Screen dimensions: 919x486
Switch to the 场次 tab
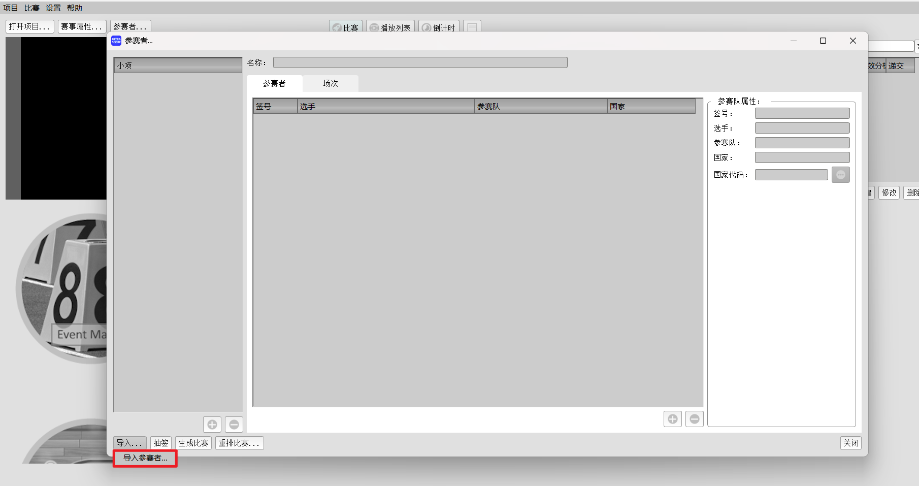click(x=330, y=83)
